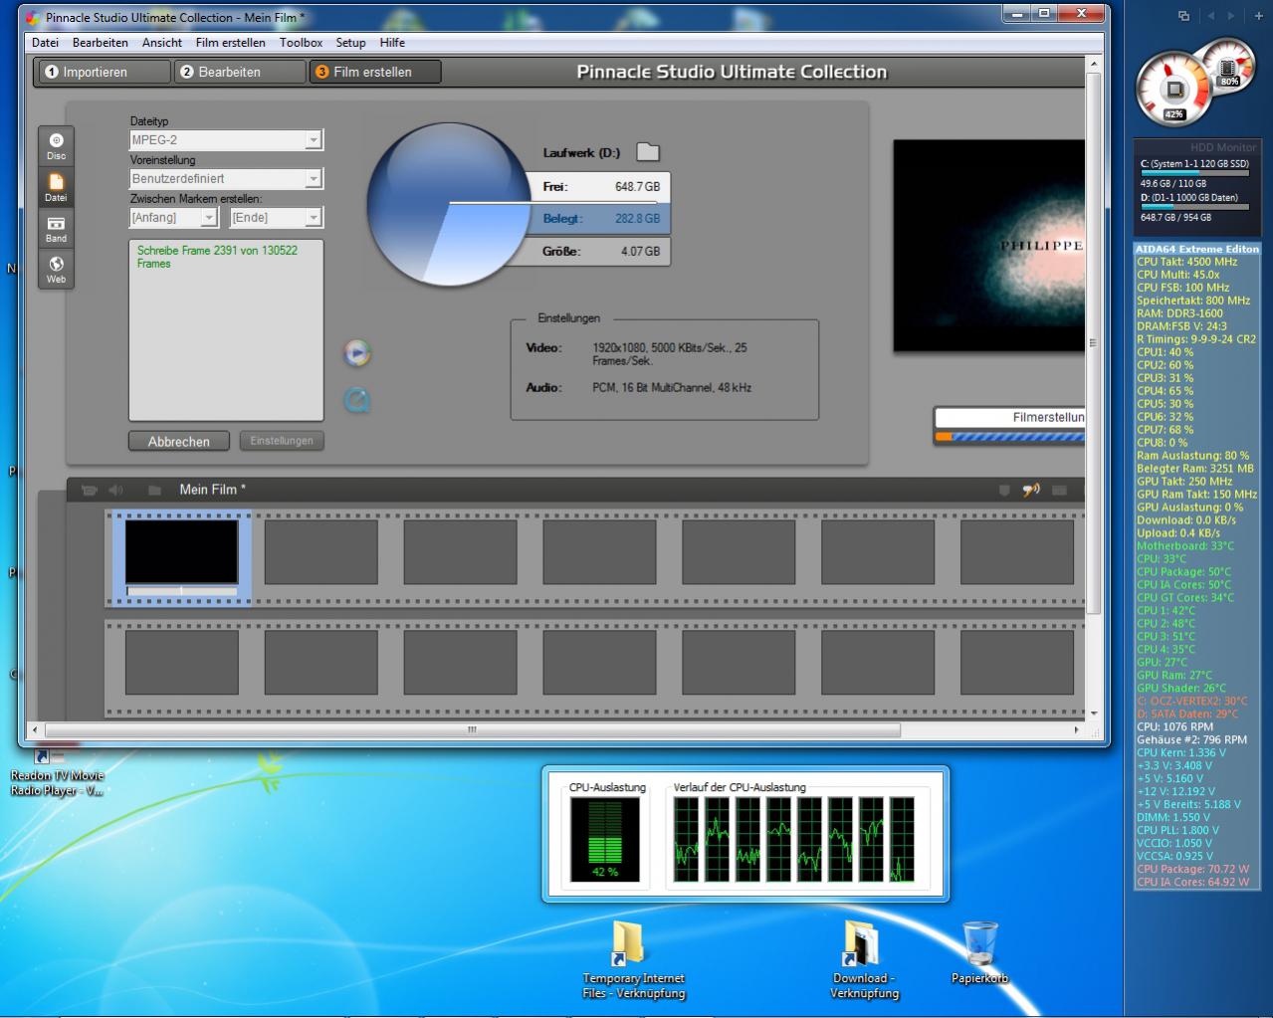Image resolution: width=1273 pixels, height=1018 pixels.
Task: Open the Ansicht menu
Action: [161, 43]
